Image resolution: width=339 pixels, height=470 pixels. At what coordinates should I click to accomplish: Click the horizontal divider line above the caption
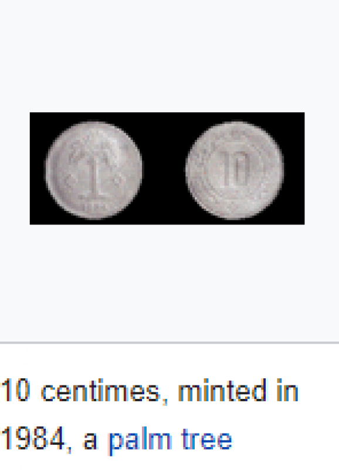pos(169,343)
